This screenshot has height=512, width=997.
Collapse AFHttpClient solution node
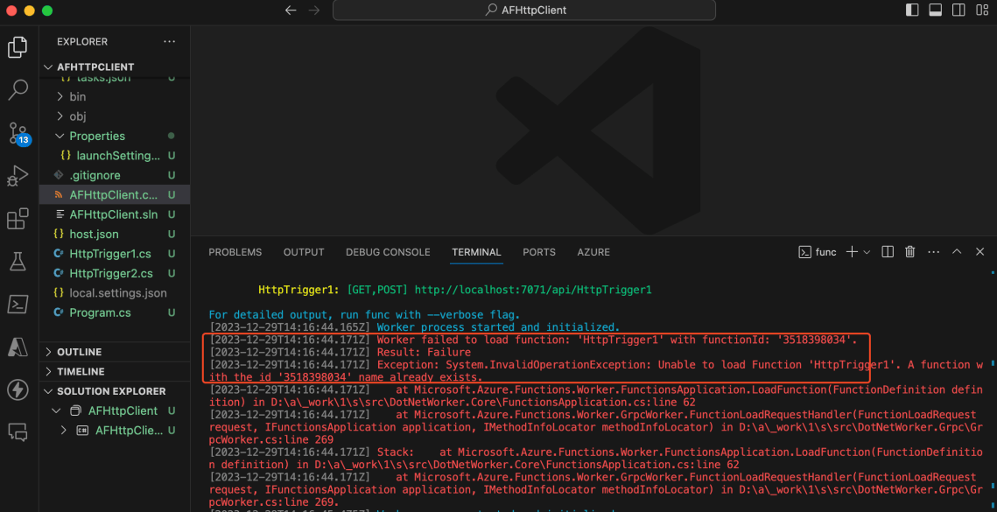pos(115,410)
